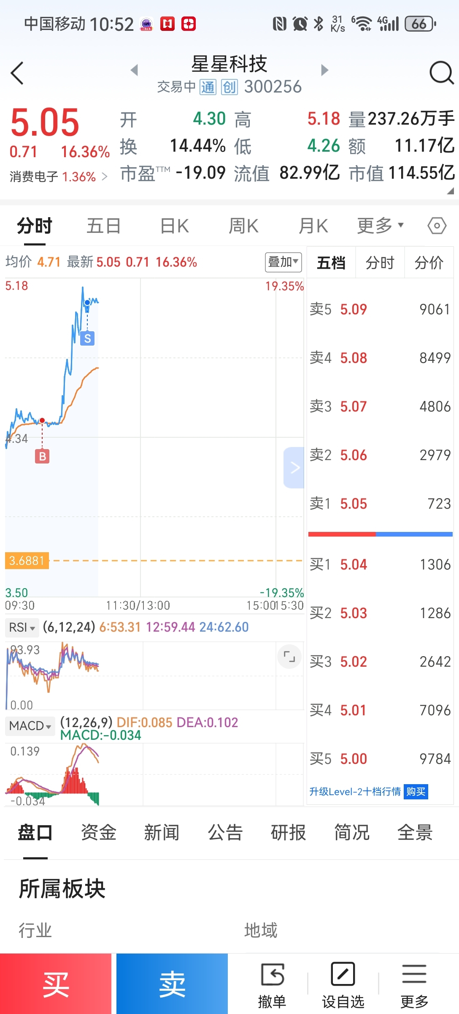Viewport: 459px width, 1014px height.
Task: Go to next stock with right triangle
Action: click(x=324, y=70)
